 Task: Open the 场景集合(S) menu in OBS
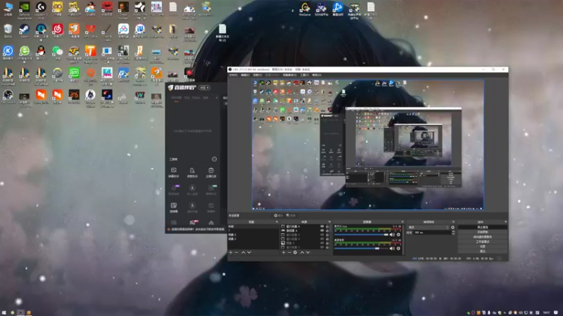pyautogui.click(x=290, y=75)
